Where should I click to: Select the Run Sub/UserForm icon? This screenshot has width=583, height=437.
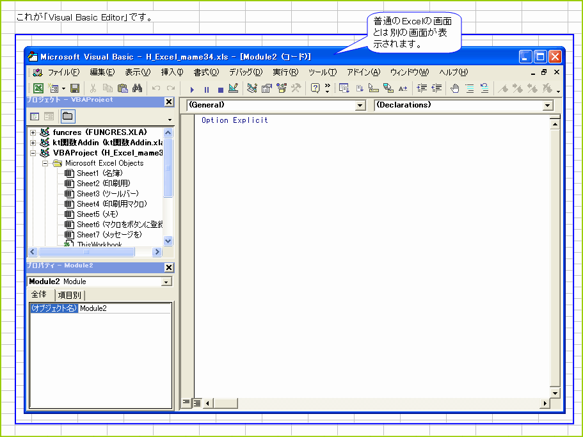[191, 89]
